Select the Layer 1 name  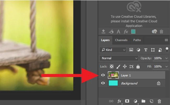click(126, 75)
